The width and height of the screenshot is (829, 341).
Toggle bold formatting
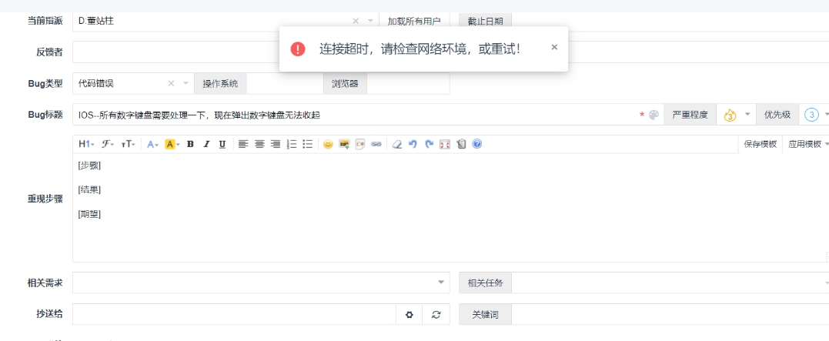(x=190, y=144)
